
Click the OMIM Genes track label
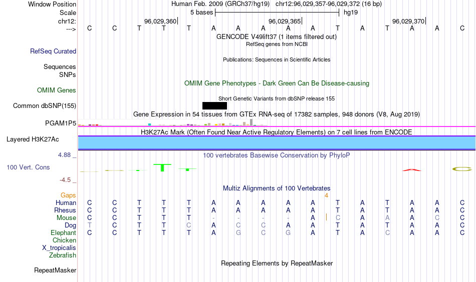click(x=57, y=90)
